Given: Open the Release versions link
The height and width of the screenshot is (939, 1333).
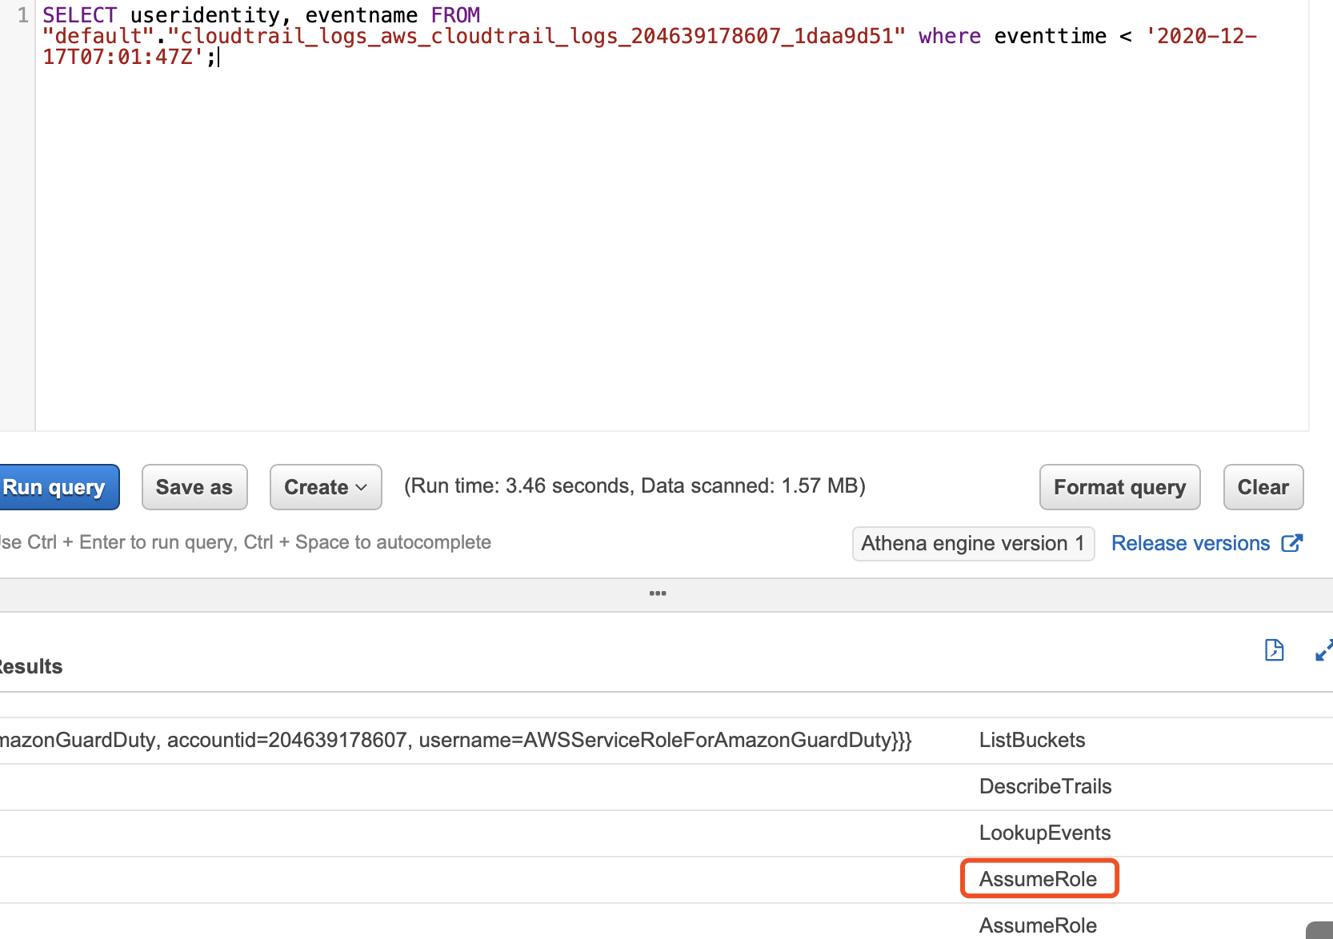Looking at the screenshot, I should pyautogui.click(x=1191, y=543).
